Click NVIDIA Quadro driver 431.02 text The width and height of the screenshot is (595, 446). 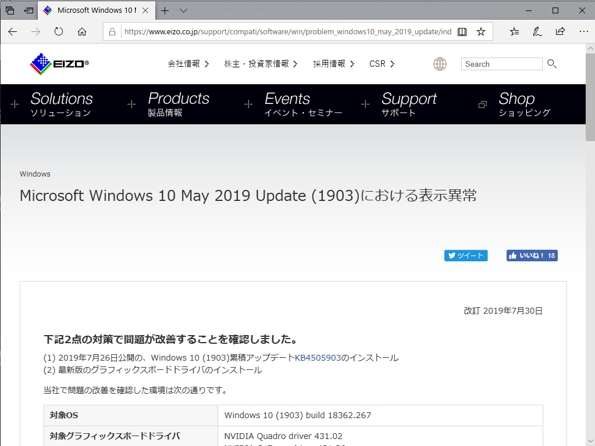(283, 436)
